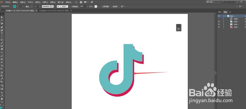Open the stroke weight dropdown
246x109 pixels.
(40, 7)
